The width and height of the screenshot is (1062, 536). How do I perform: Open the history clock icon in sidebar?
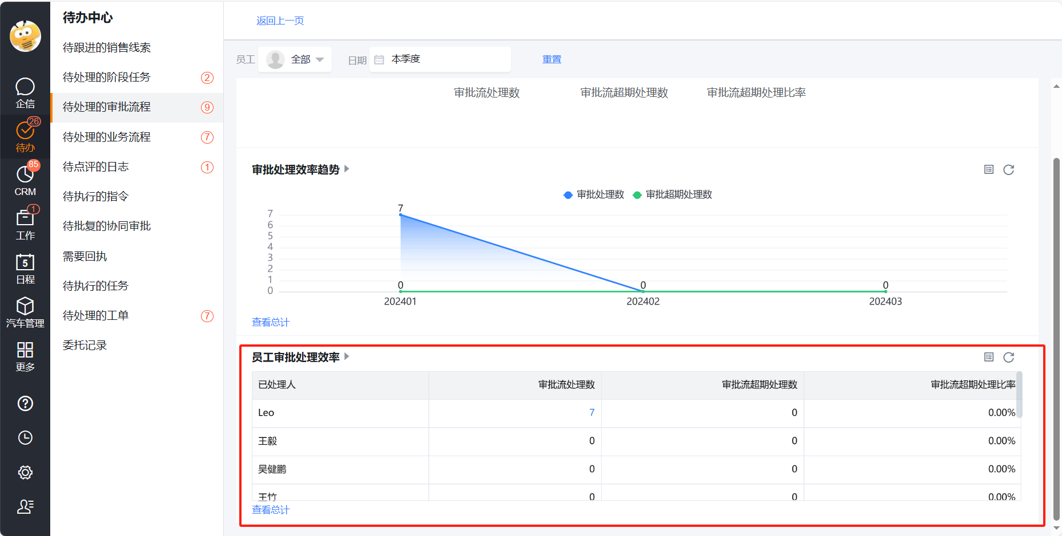25,438
